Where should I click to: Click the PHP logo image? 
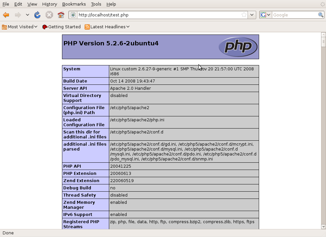(238, 47)
